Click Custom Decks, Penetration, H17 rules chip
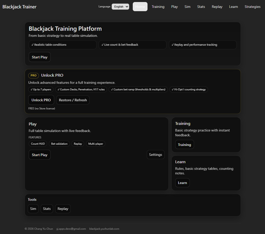Viewport: 265px width, 234px height. pos(81,89)
